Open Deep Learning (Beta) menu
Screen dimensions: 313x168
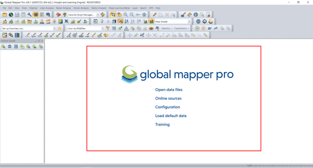(120, 8)
